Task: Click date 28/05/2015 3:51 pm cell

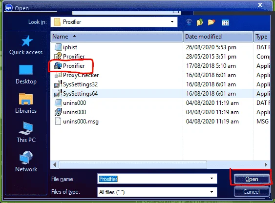Action: pos(211,57)
